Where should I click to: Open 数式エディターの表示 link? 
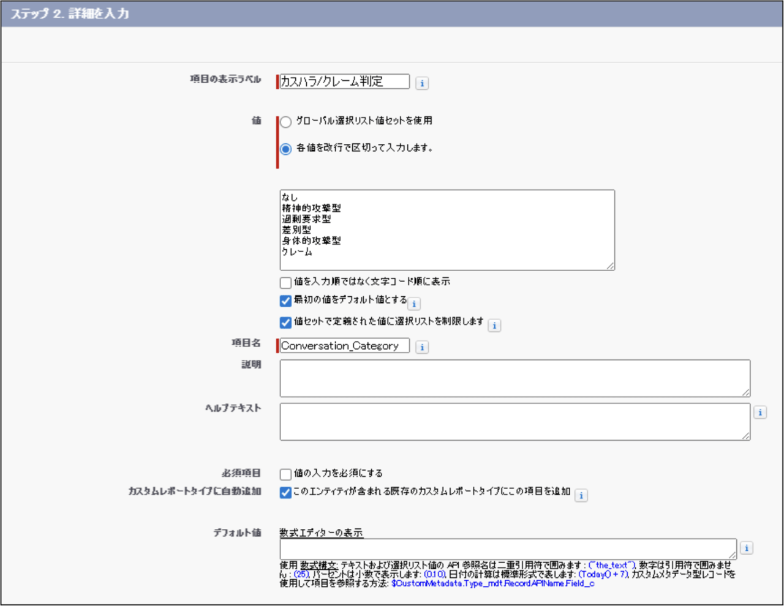321,533
